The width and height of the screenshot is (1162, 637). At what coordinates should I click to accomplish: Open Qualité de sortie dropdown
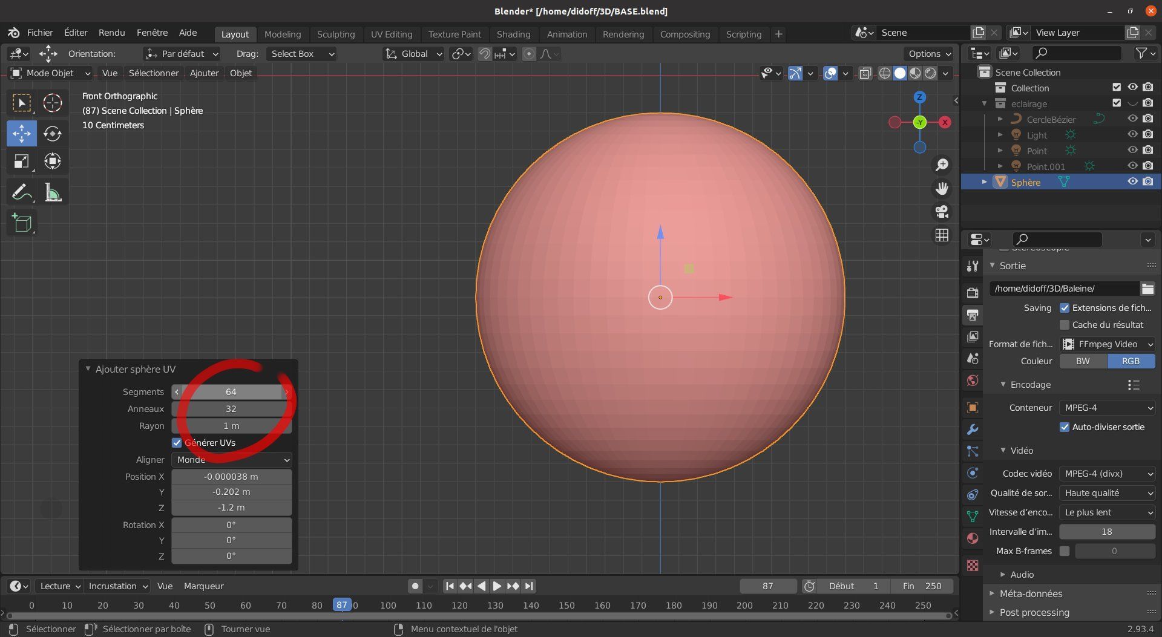(x=1108, y=493)
